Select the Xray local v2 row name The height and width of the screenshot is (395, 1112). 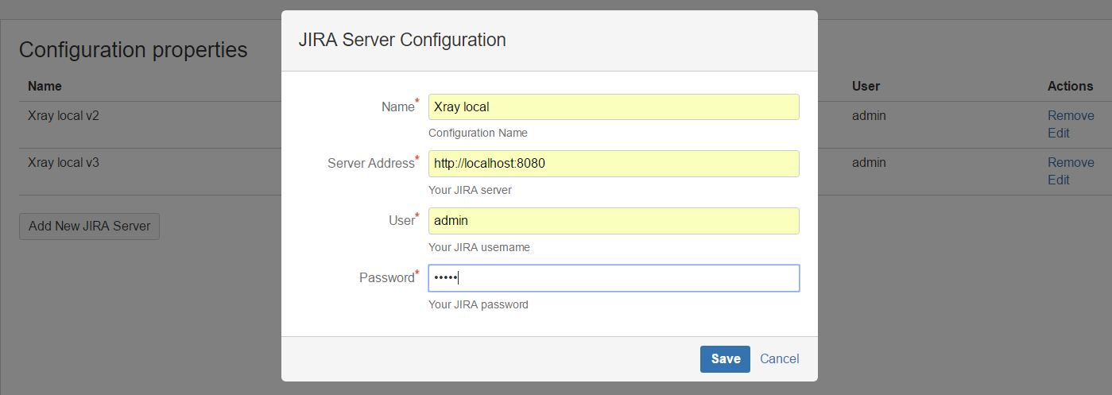point(64,115)
